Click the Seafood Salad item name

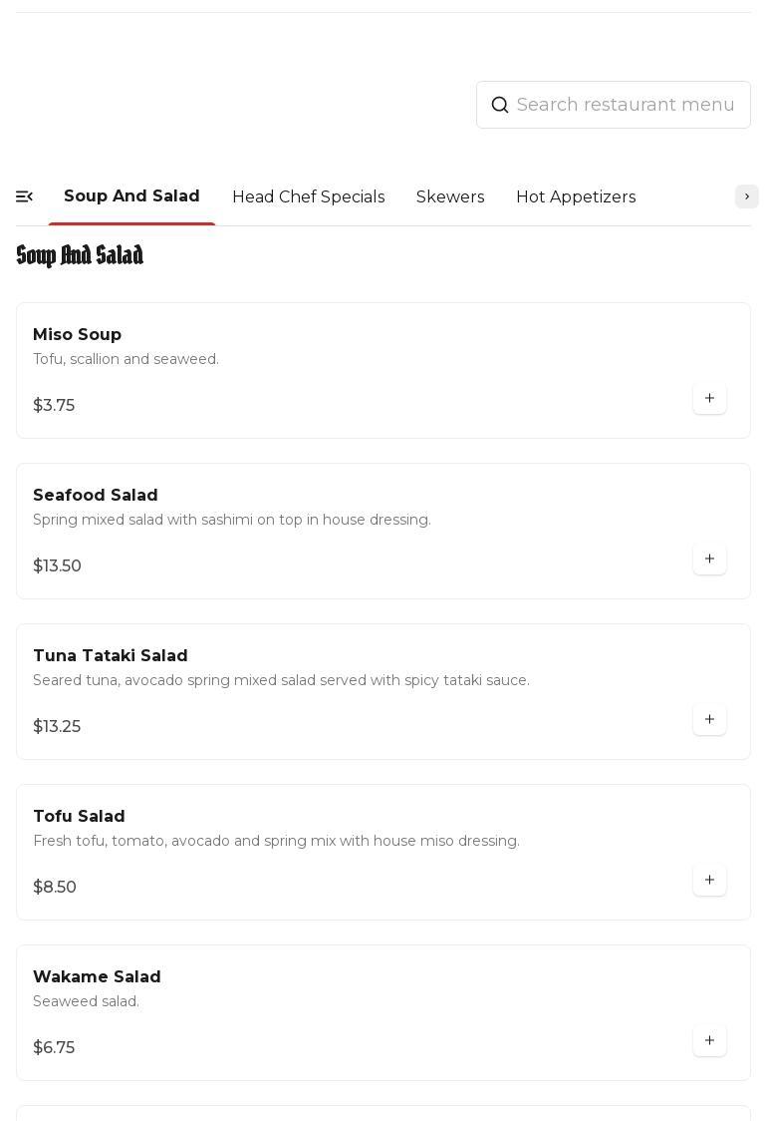96,496
